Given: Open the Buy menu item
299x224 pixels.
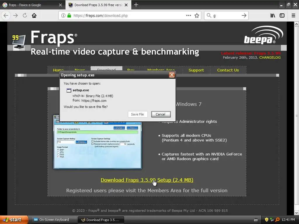Looking at the screenshot, I should [131, 70].
